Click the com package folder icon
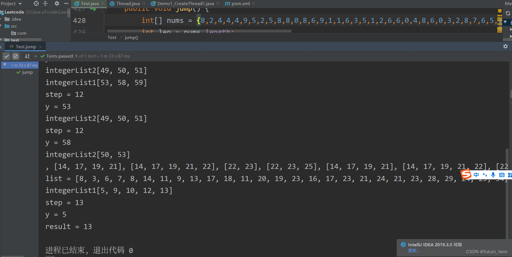 [x=14, y=33]
